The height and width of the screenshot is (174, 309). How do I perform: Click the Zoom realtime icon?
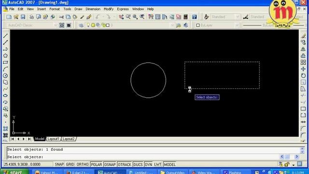click(x=128, y=17)
